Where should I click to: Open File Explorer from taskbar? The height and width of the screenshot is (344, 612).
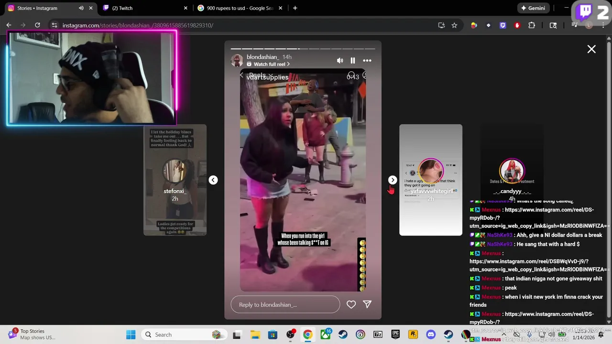pyautogui.click(x=254, y=335)
